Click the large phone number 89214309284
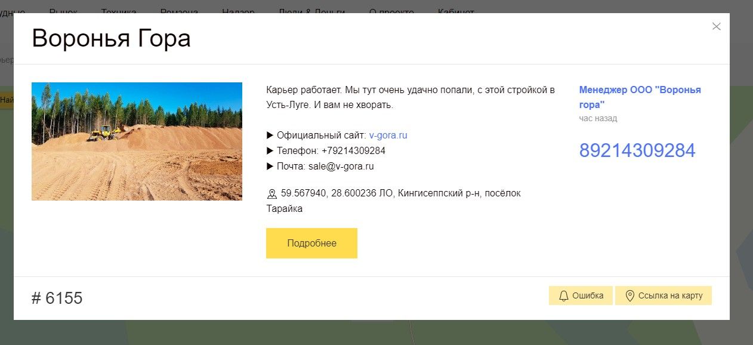Image resolution: width=753 pixels, height=345 pixels. click(637, 150)
